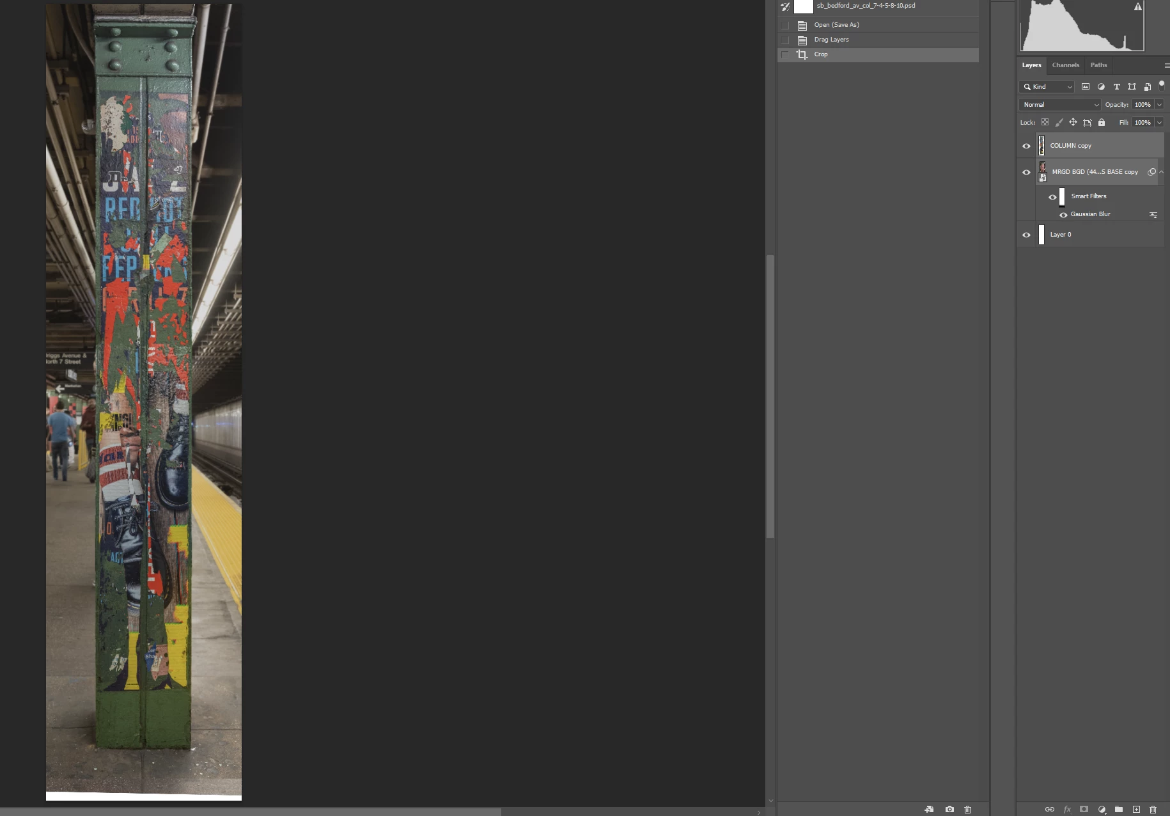Hide the MRGD BGD BASE copy layer
The image size is (1170, 816).
pyautogui.click(x=1026, y=172)
